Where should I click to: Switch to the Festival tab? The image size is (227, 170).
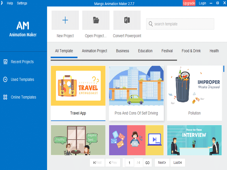click(167, 51)
